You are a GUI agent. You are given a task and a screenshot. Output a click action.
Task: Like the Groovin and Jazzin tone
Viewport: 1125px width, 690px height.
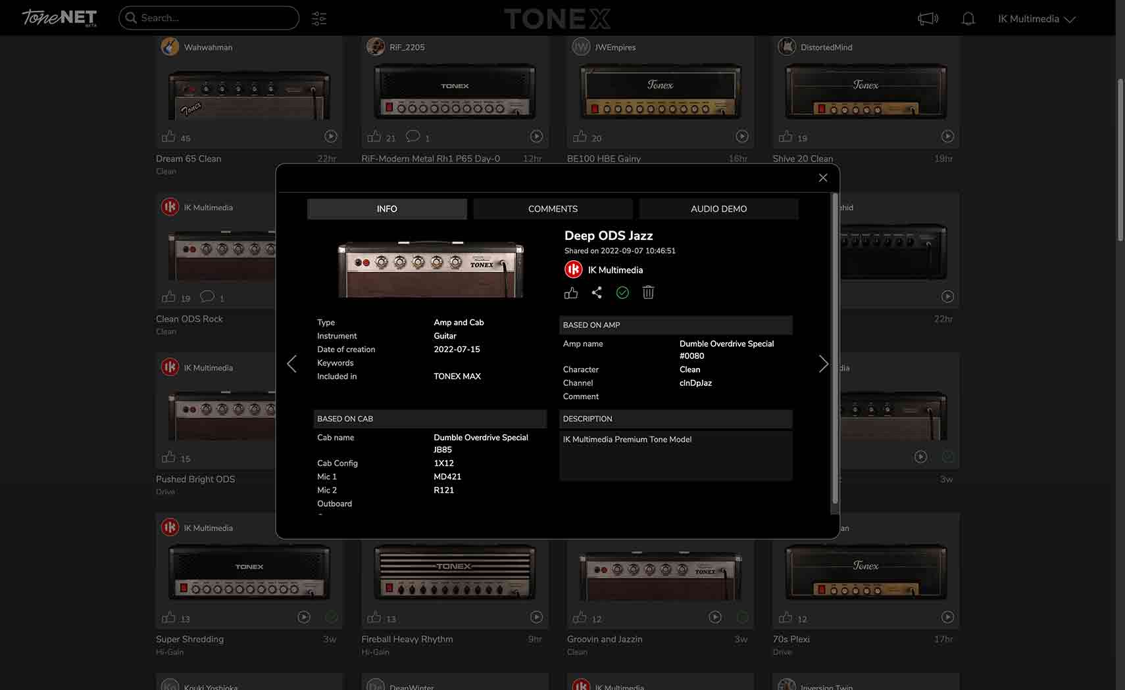(580, 618)
